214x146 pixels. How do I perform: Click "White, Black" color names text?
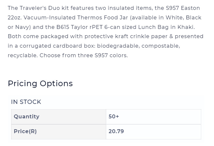[184, 18]
